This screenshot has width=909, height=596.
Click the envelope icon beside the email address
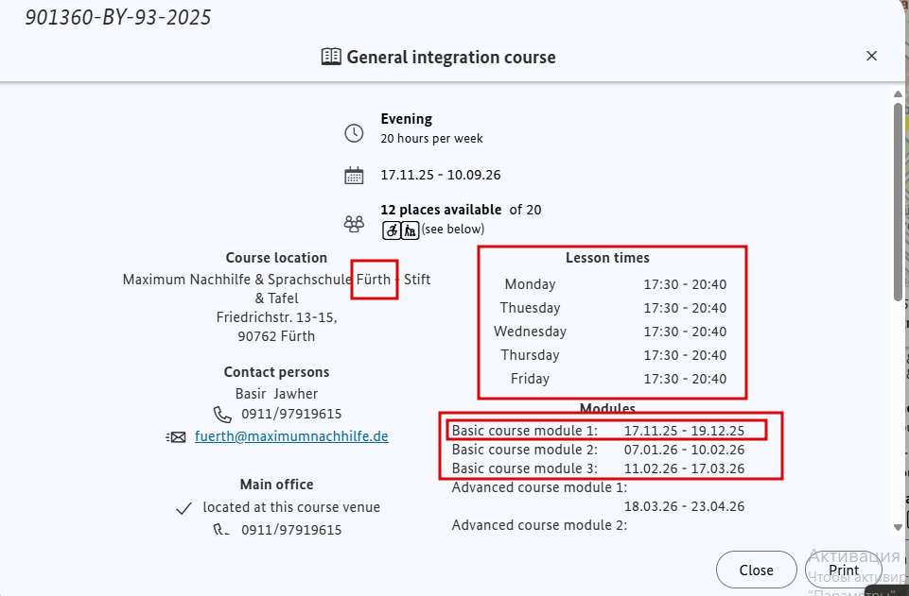(x=176, y=437)
